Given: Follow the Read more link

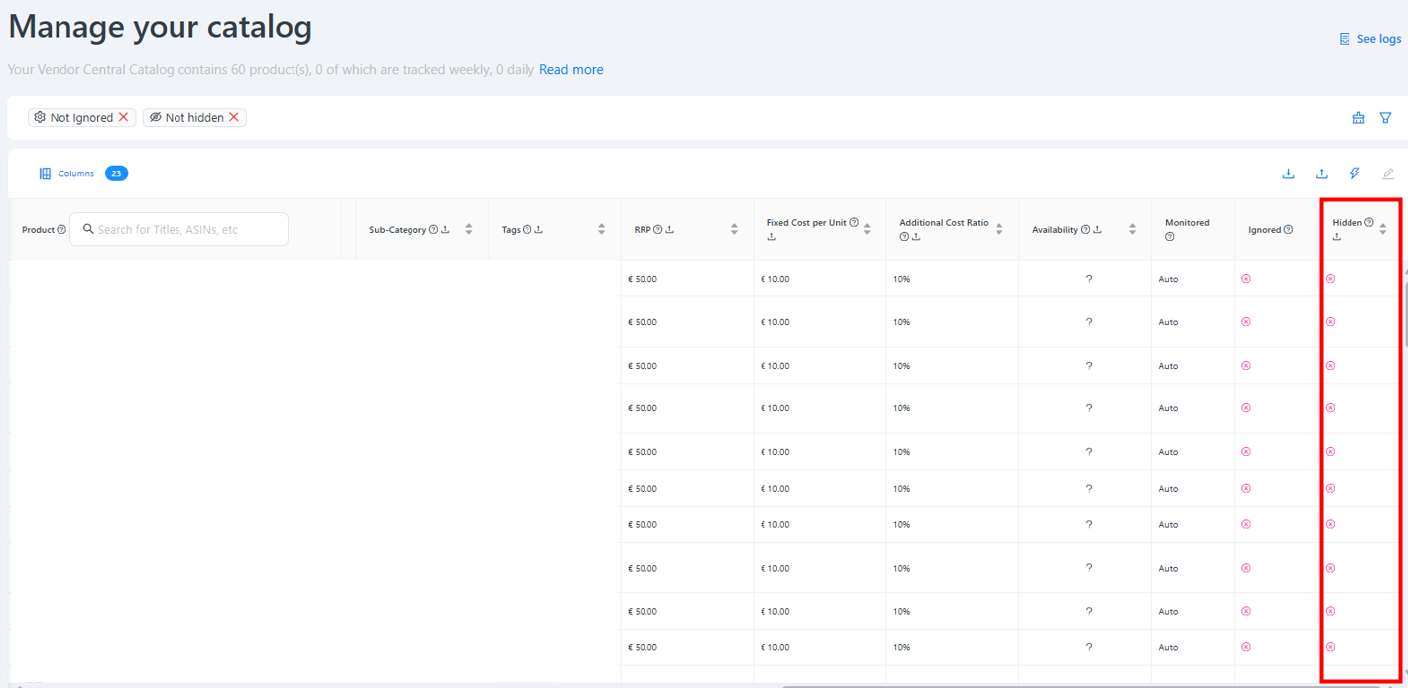Looking at the screenshot, I should 571,70.
